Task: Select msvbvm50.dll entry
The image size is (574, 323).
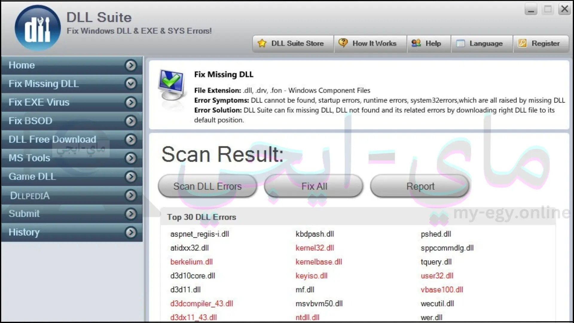Action: click(x=319, y=304)
